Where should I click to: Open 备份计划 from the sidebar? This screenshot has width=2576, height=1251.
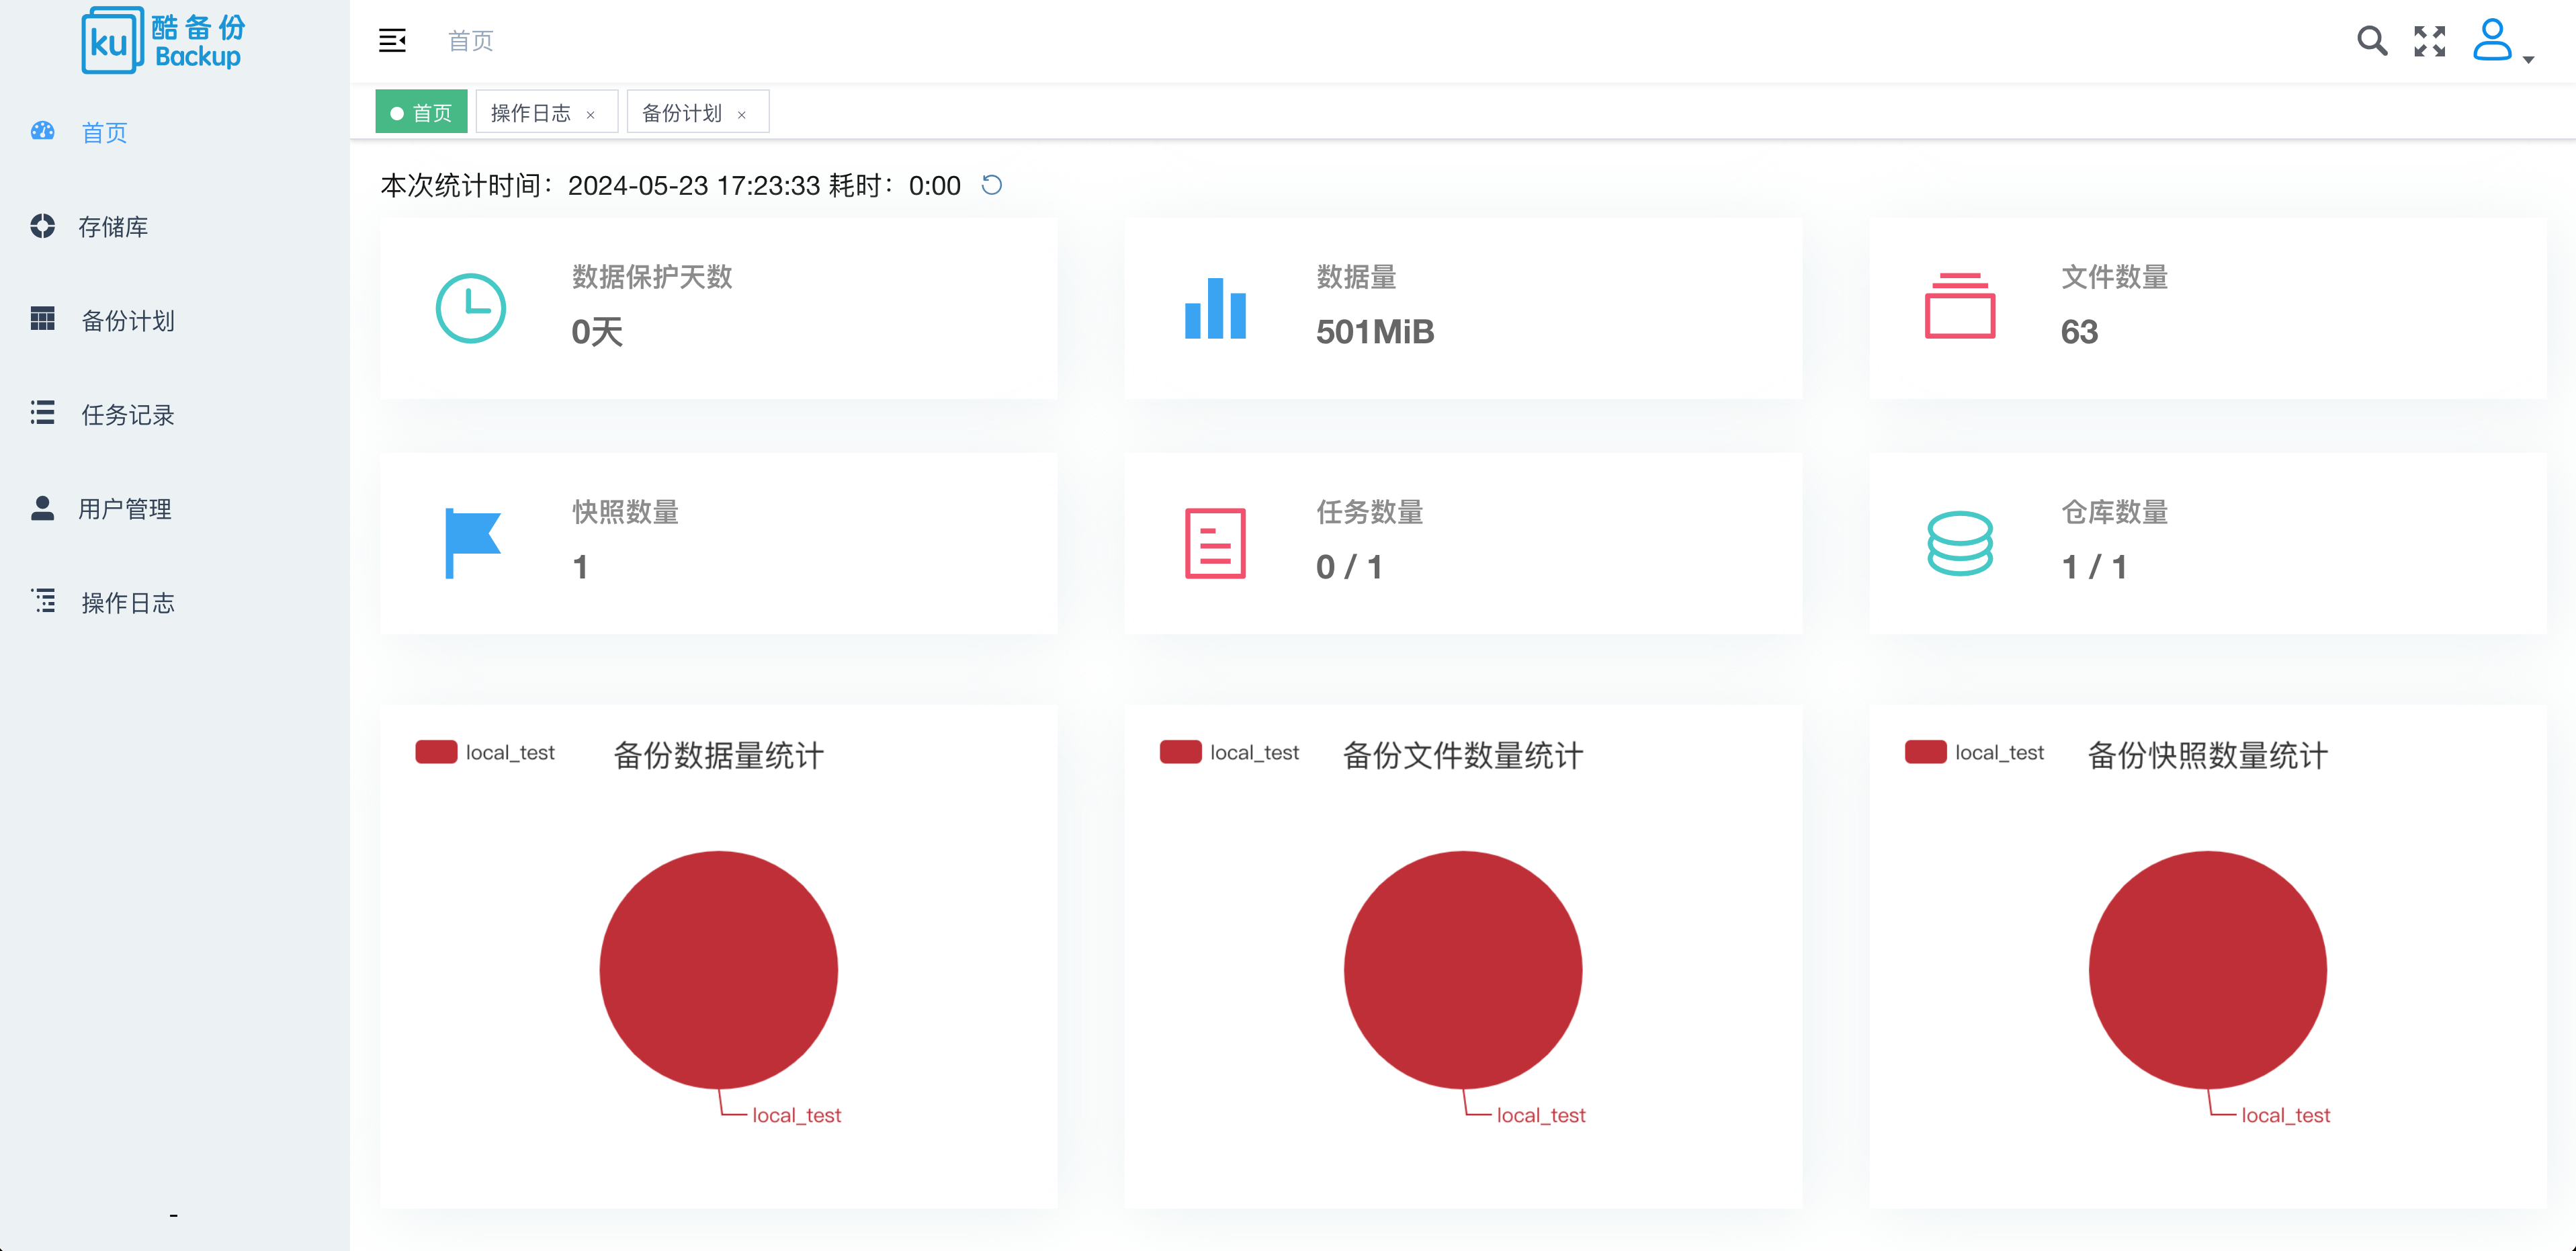point(127,321)
